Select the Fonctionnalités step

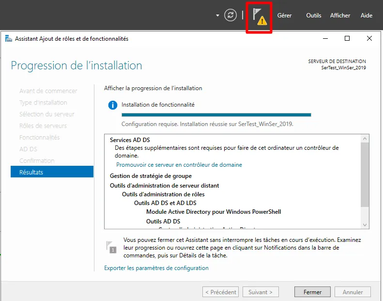(39, 138)
